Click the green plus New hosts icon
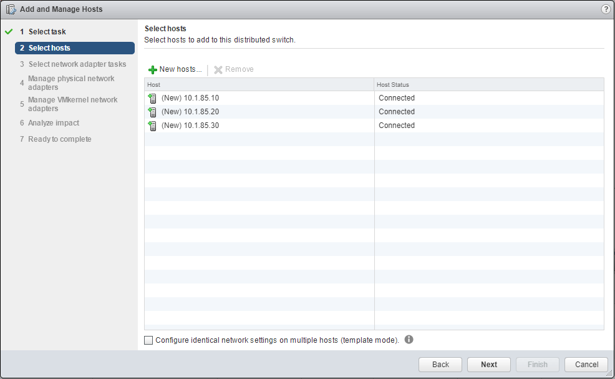The height and width of the screenshot is (379, 615). click(153, 70)
